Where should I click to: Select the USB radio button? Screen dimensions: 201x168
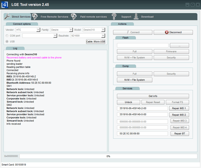click(7, 41)
